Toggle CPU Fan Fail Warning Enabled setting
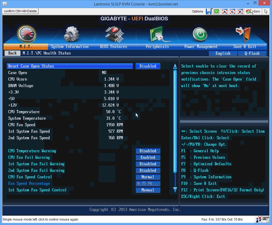The image size is (272, 225). point(148,157)
